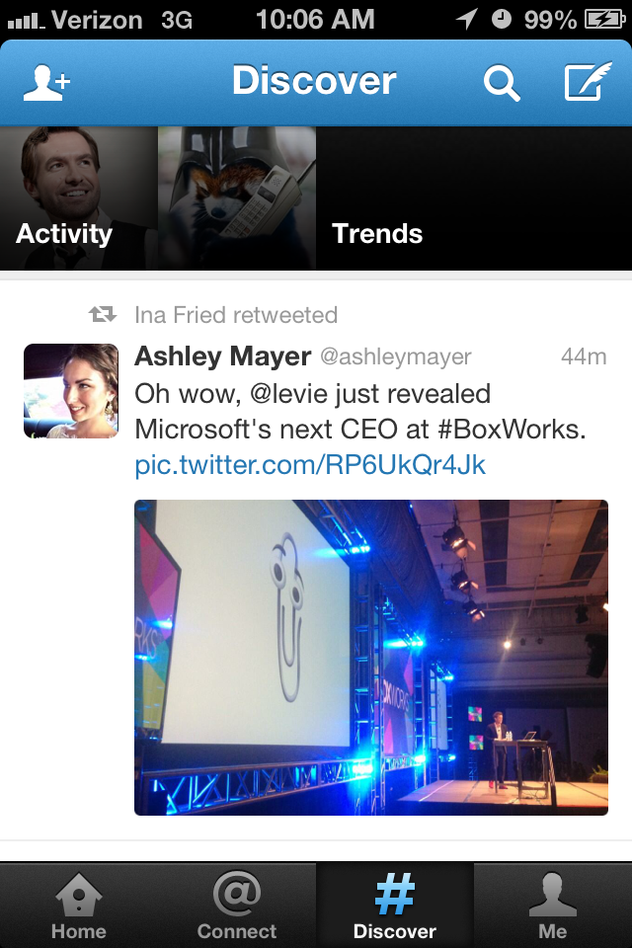This screenshot has height=948, width=632.
Task: Tap Ina Fried retweeted label
Action: 236,315
